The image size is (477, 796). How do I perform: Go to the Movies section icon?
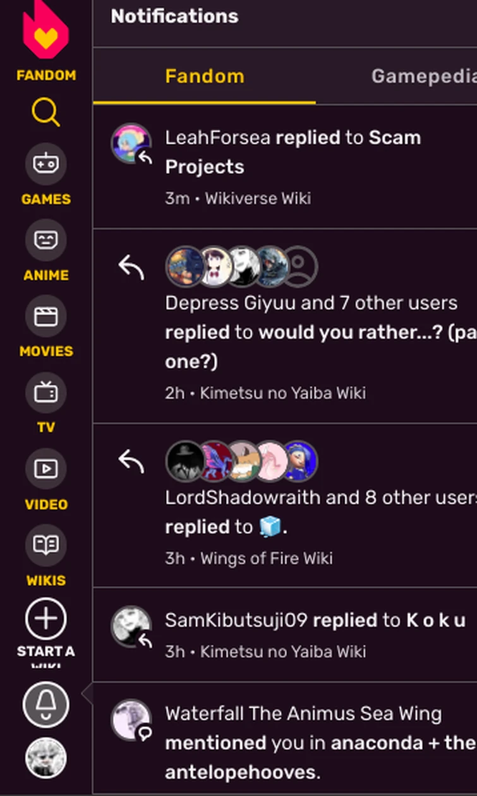(x=45, y=316)
